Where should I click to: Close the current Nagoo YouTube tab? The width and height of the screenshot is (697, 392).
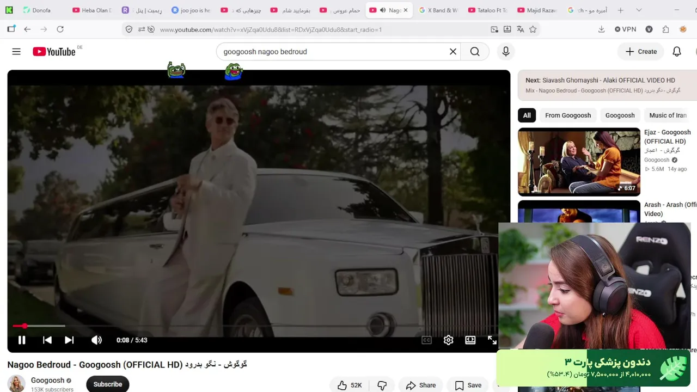tap(405, 10)
